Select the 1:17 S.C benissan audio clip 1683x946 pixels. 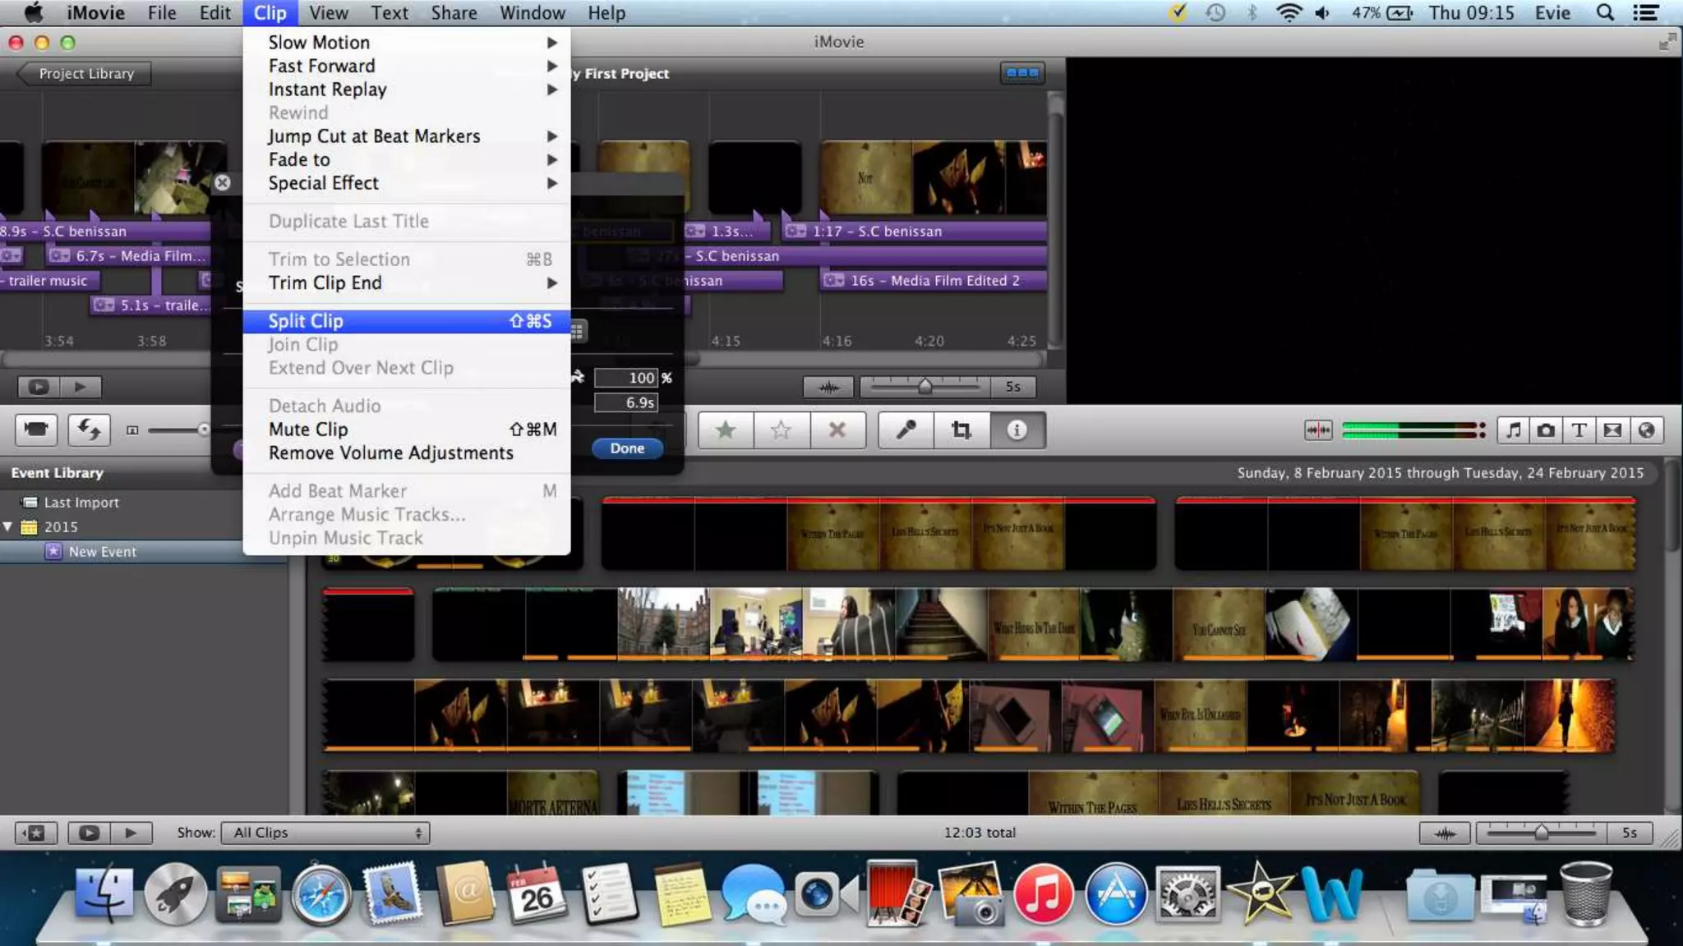(915, 232)
